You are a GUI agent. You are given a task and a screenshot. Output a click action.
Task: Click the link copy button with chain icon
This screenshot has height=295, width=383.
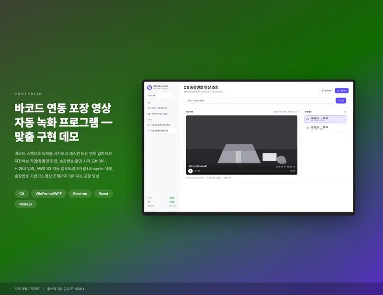click(327, 90)
